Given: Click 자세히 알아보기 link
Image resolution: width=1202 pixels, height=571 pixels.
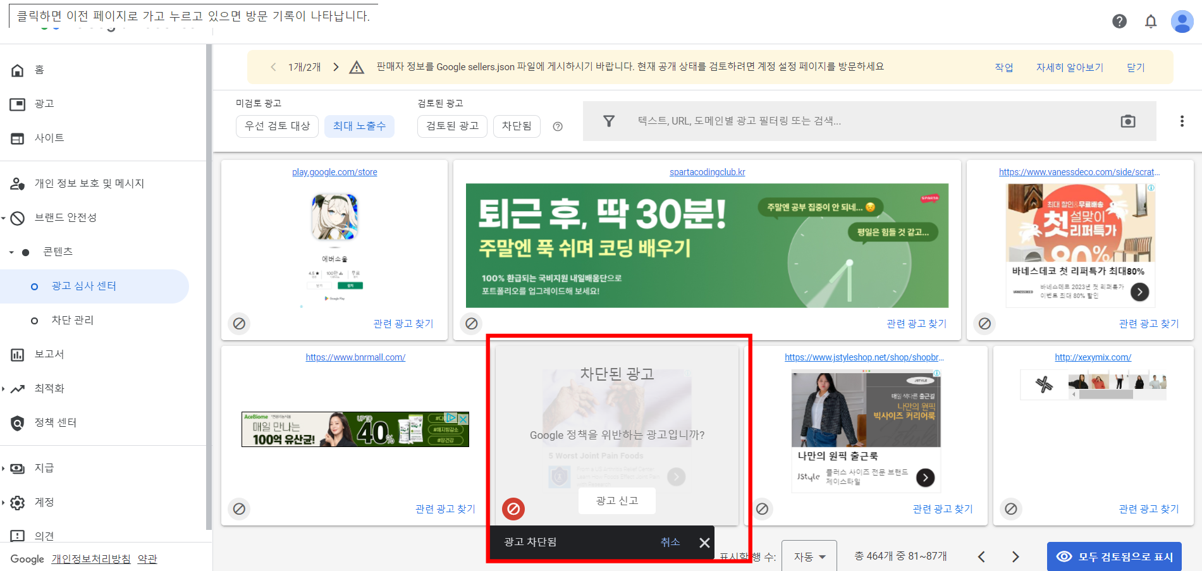Looking at the screenshot, I should [1069, 67].
